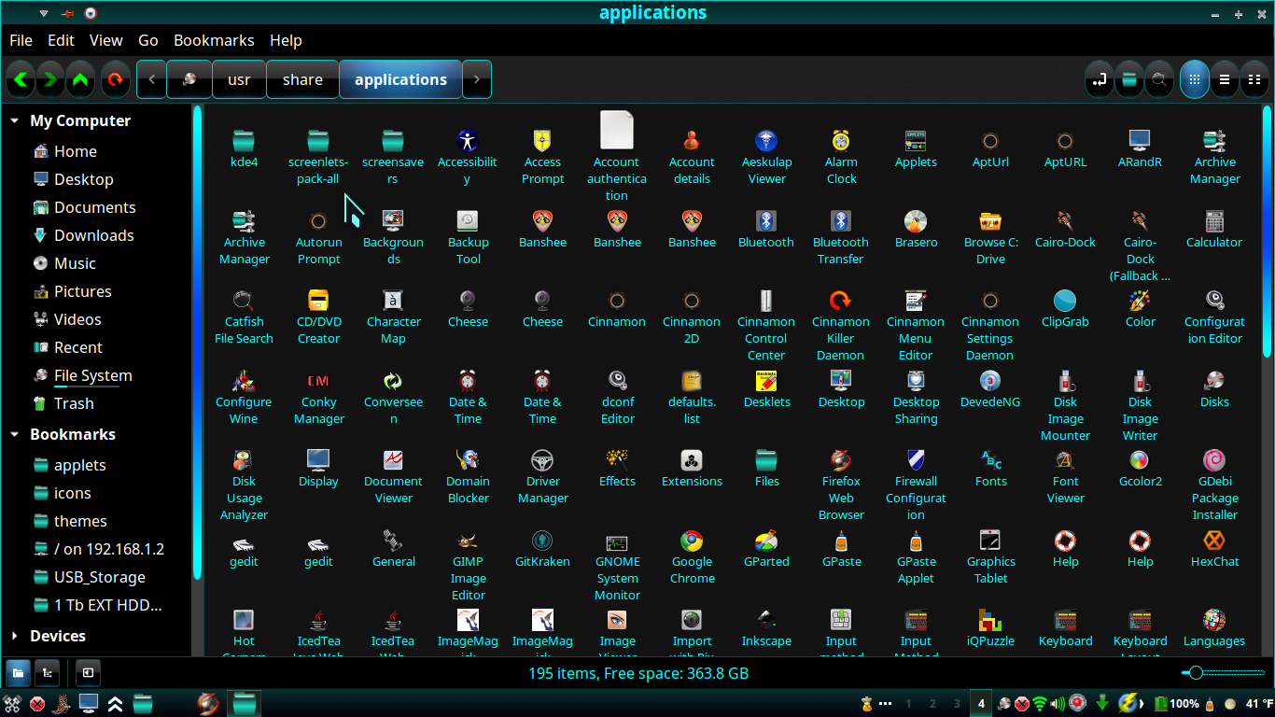Open Downloads in sidebar
Viewport: 1275px width, 717px height.
click(x=94, y=235)
